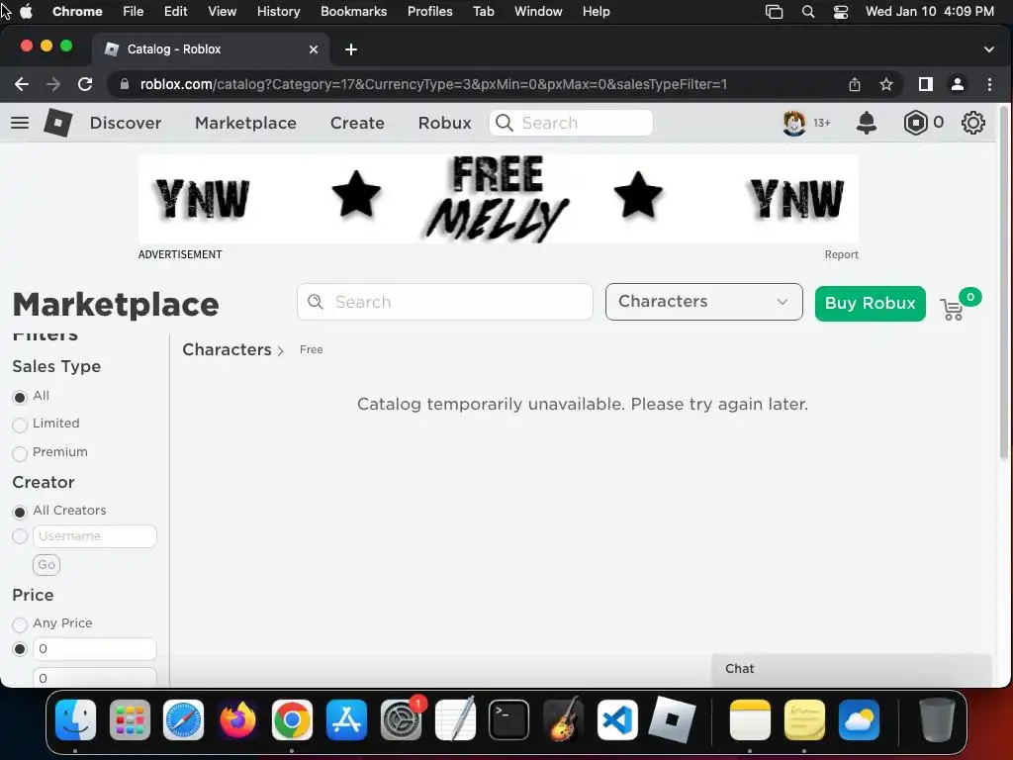Click the page vertical scrollbar
Viewport: 1013px width, 760px height.
tap(1003, 284)
